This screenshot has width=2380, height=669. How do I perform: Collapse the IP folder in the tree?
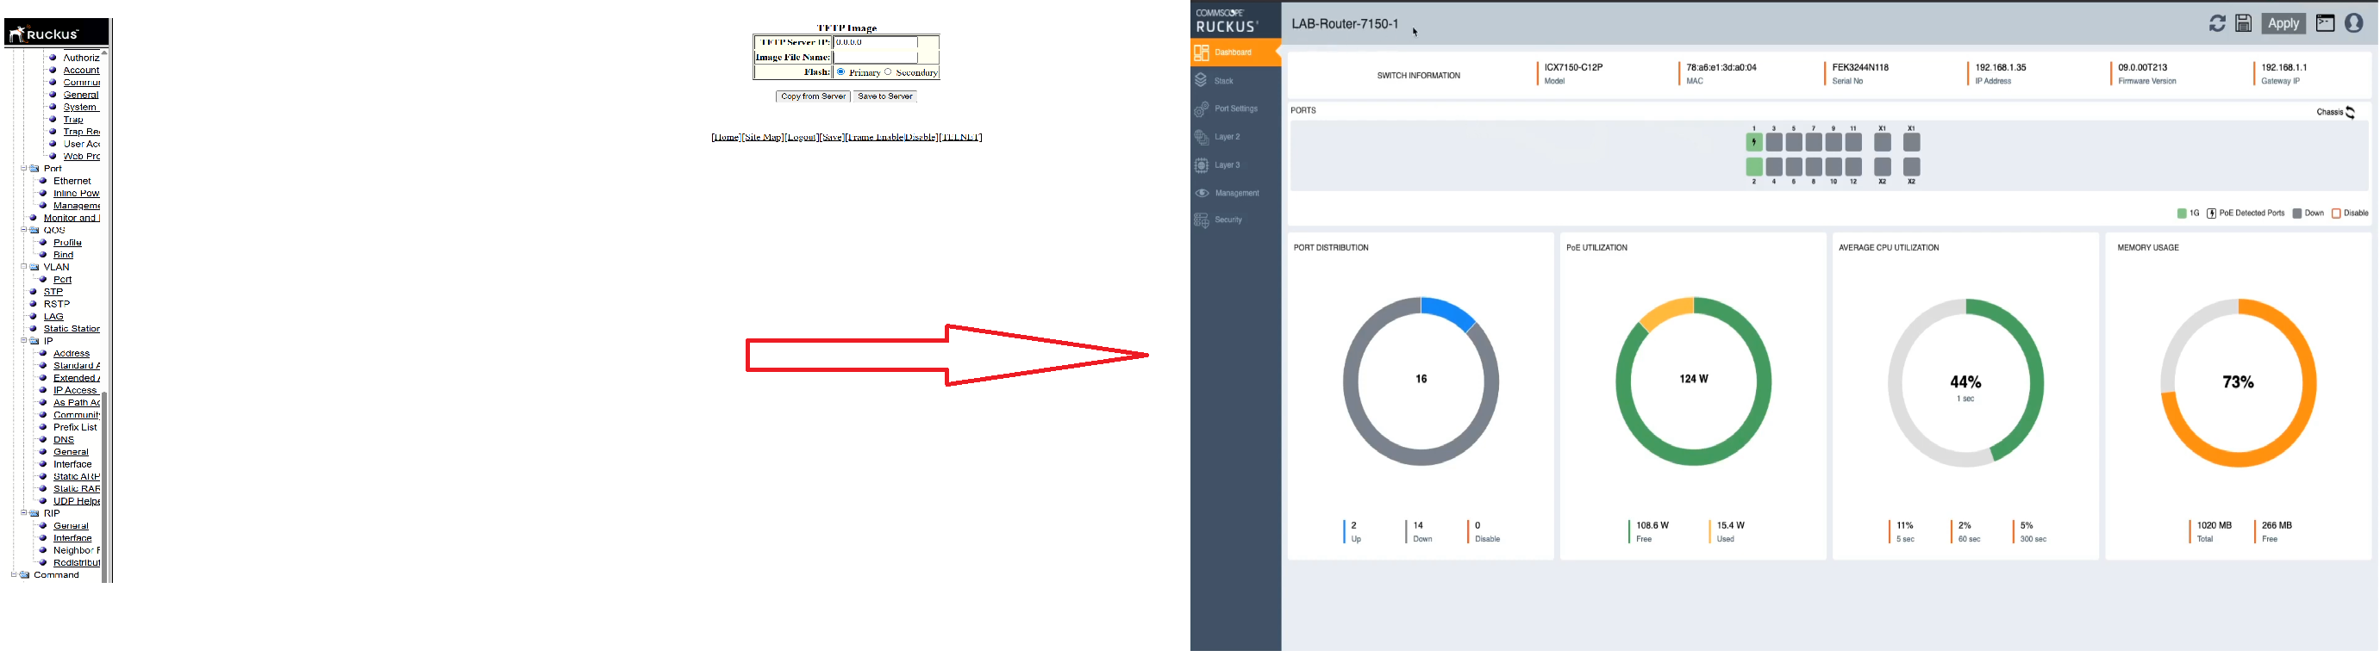(x=24, y=340)
